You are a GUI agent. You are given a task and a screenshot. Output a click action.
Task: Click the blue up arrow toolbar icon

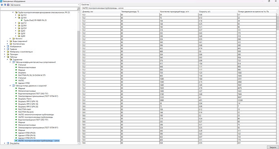[x=2, y=5]
